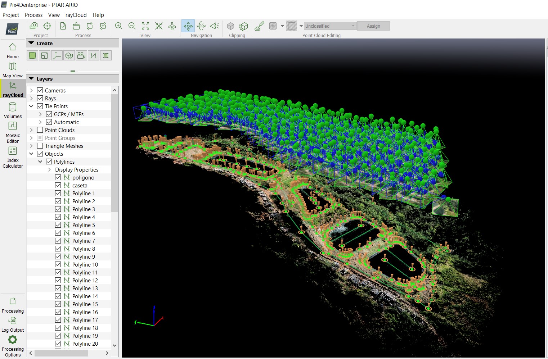Enable the Point Clouds checkbox
548x359 pixels.
pos(40,130)
